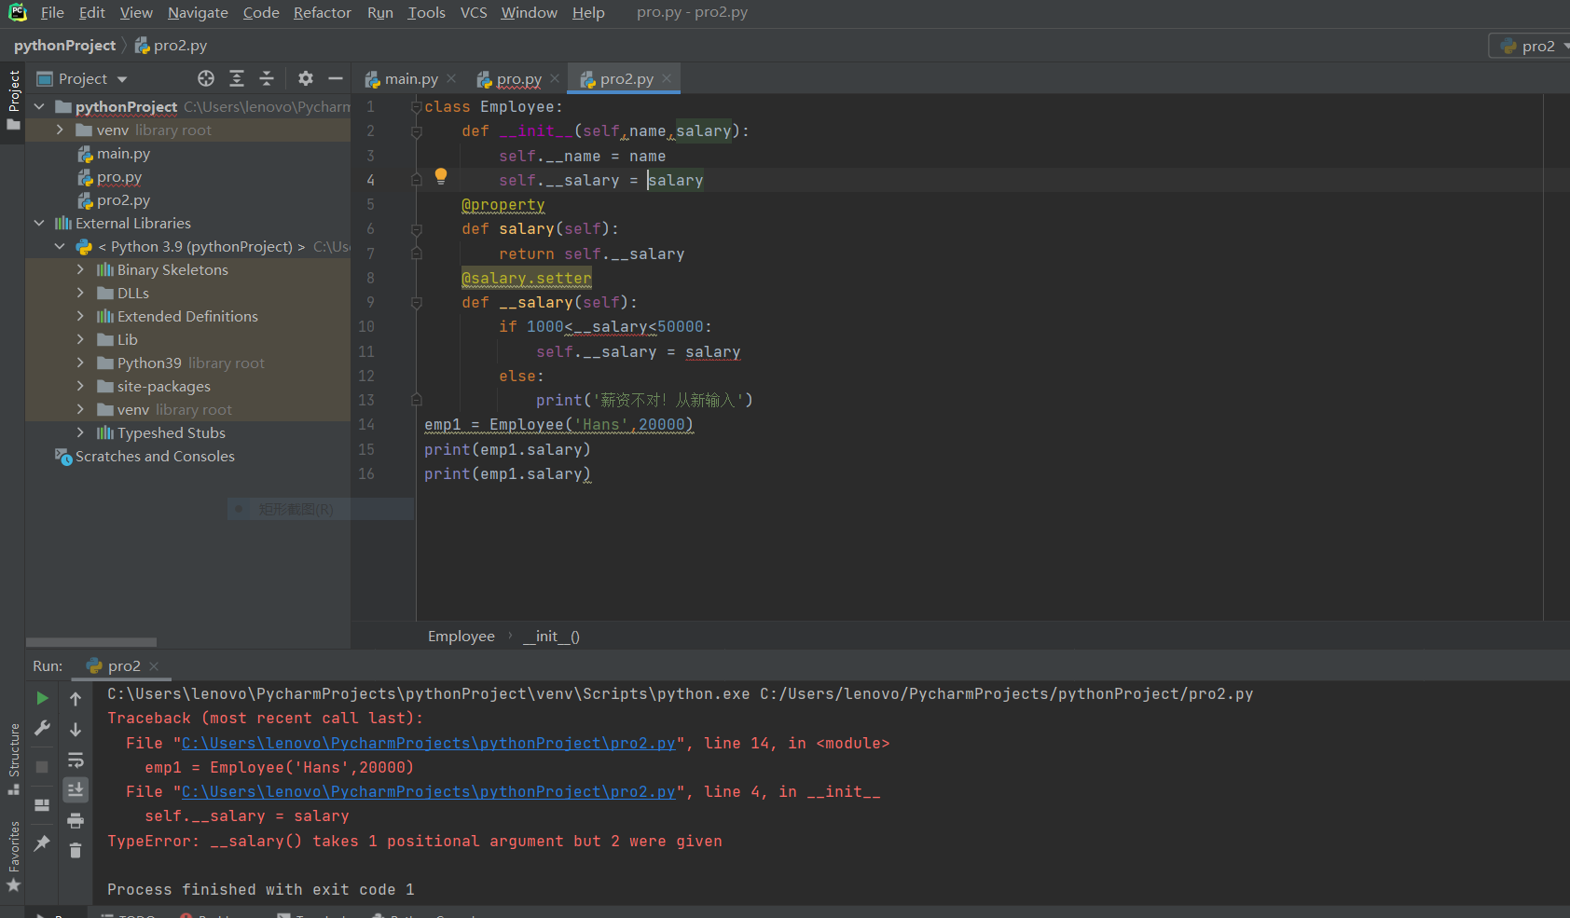This screenshot has width=1570, height=918.
Task: Expand the Extended Definitions node
Action: click(x=80, y=316)
